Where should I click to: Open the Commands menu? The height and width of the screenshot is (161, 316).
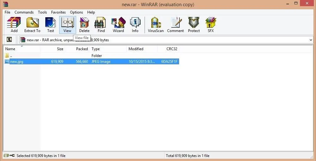tap(24, 12)
